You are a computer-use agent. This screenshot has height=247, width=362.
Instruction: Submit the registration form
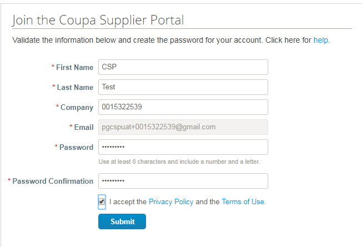point(122,221)
